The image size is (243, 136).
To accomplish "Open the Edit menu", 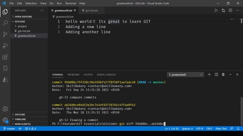I will tap(19, 3).
